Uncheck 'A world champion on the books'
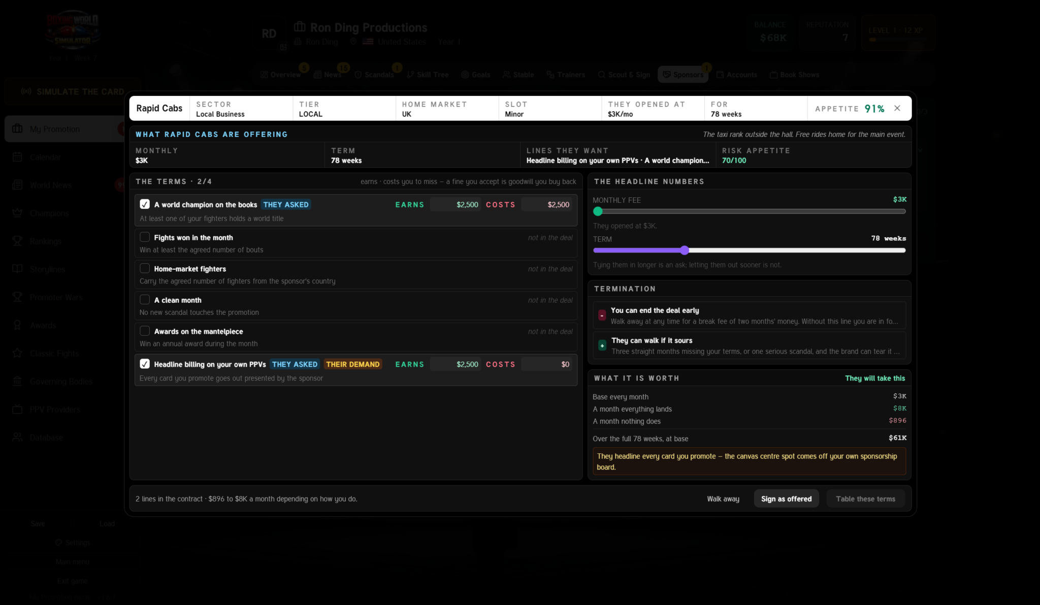1040x605 pixels. [x=145, y=204]
